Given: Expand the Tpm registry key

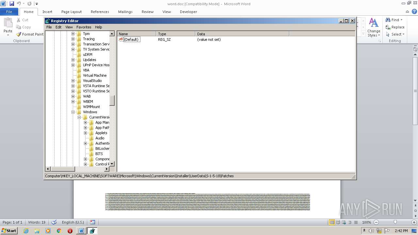Looking at the screenshot, I should click(73, 34).
